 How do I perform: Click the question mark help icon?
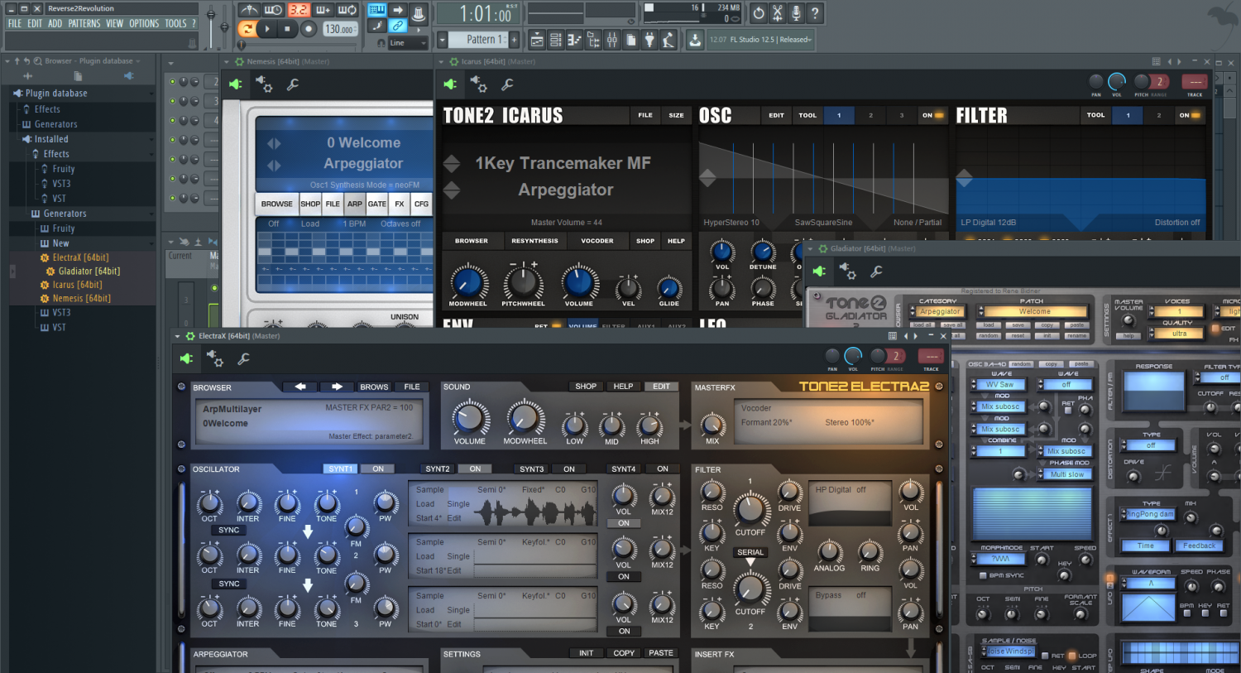pos(815,12)
